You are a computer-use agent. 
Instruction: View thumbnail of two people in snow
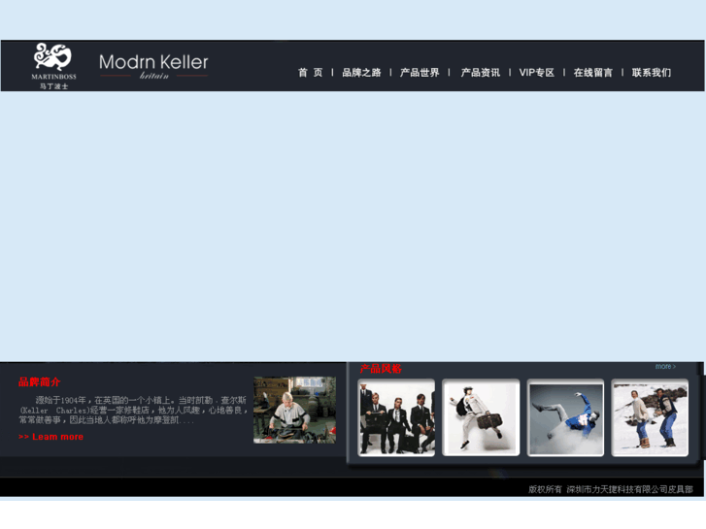pyautogui.click(x=650, y=417)
